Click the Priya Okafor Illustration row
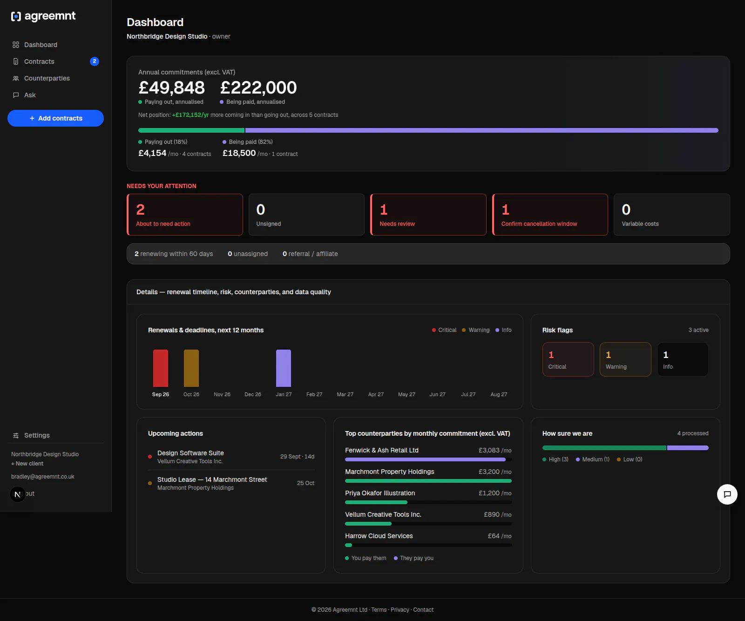 [x=428, y=497]
